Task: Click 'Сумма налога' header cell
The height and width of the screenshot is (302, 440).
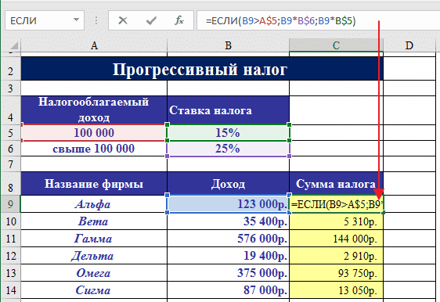Action: point(336,184)
